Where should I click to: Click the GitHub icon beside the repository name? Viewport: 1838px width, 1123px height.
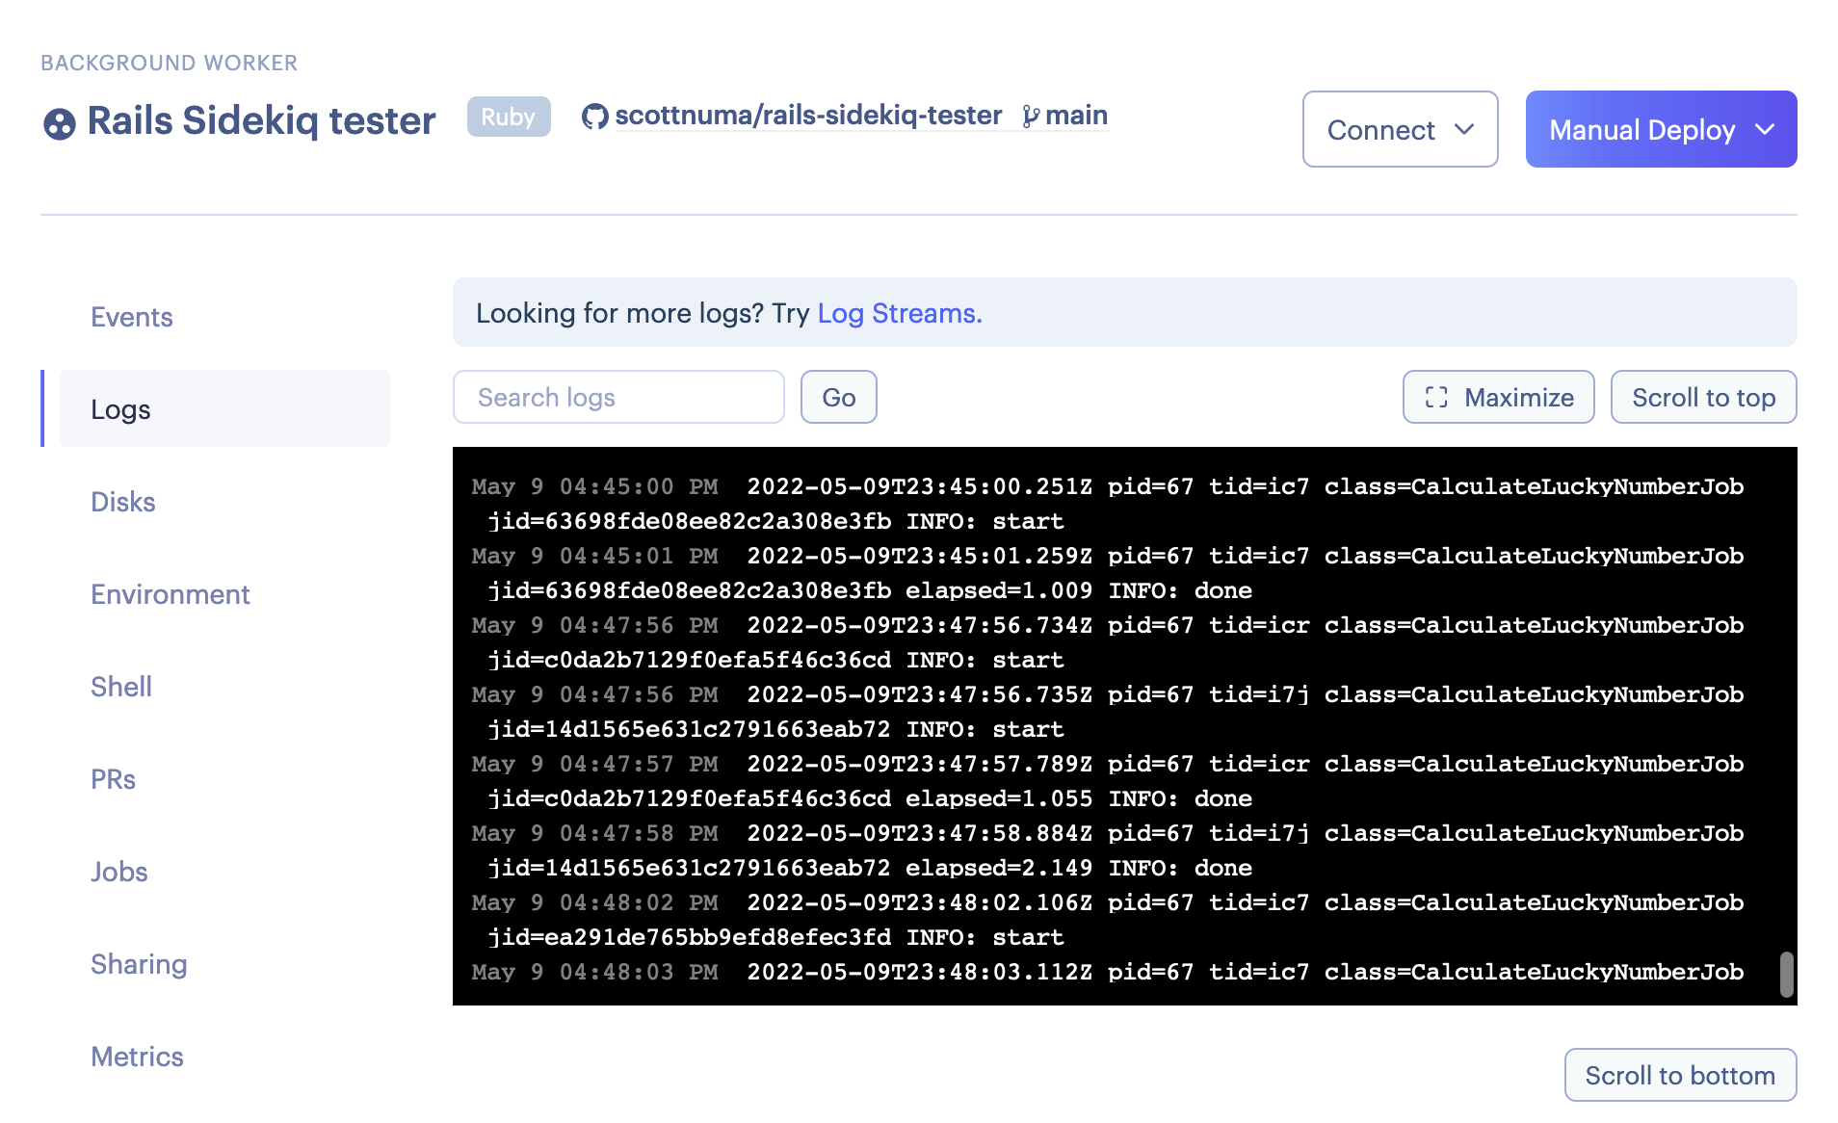click(x=596, y=116)
